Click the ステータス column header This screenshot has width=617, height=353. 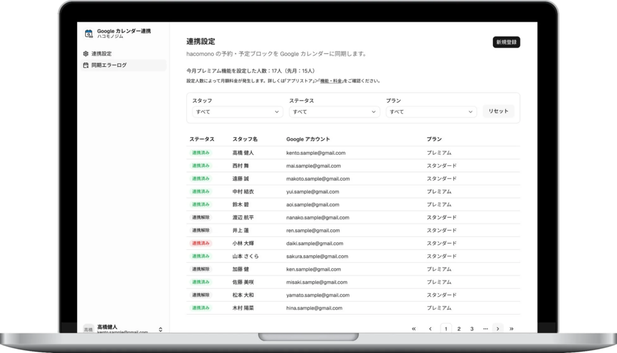tap(202, 139)
